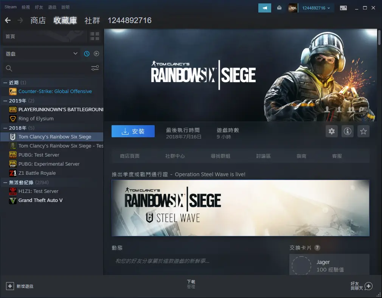Open the 說明 help menu

click(x=65, y=7)
